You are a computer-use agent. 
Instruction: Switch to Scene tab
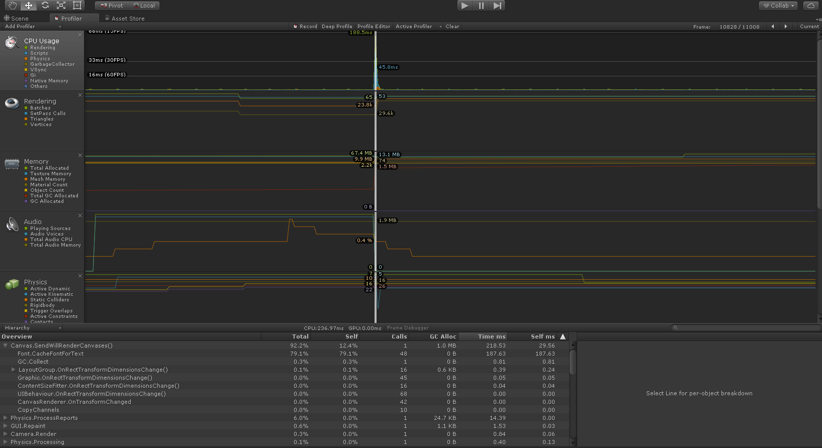(x=16, y=19)
